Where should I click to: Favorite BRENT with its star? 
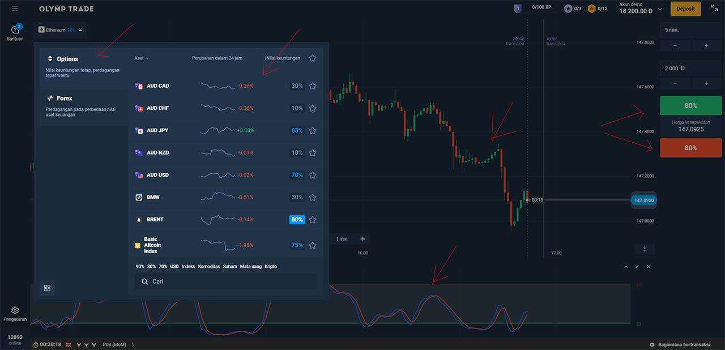click(313, 219)
